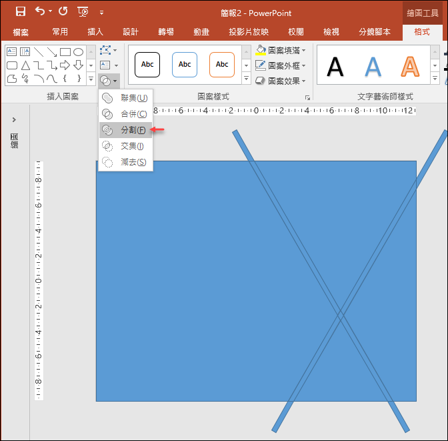The image size is (448, 441).
Task: Select the Triangle shape
Action: tap(25, 65)
